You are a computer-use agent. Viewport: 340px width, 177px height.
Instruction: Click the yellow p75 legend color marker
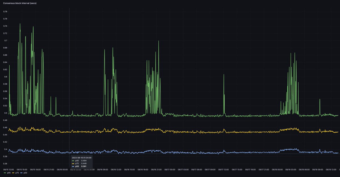[13, 172]
